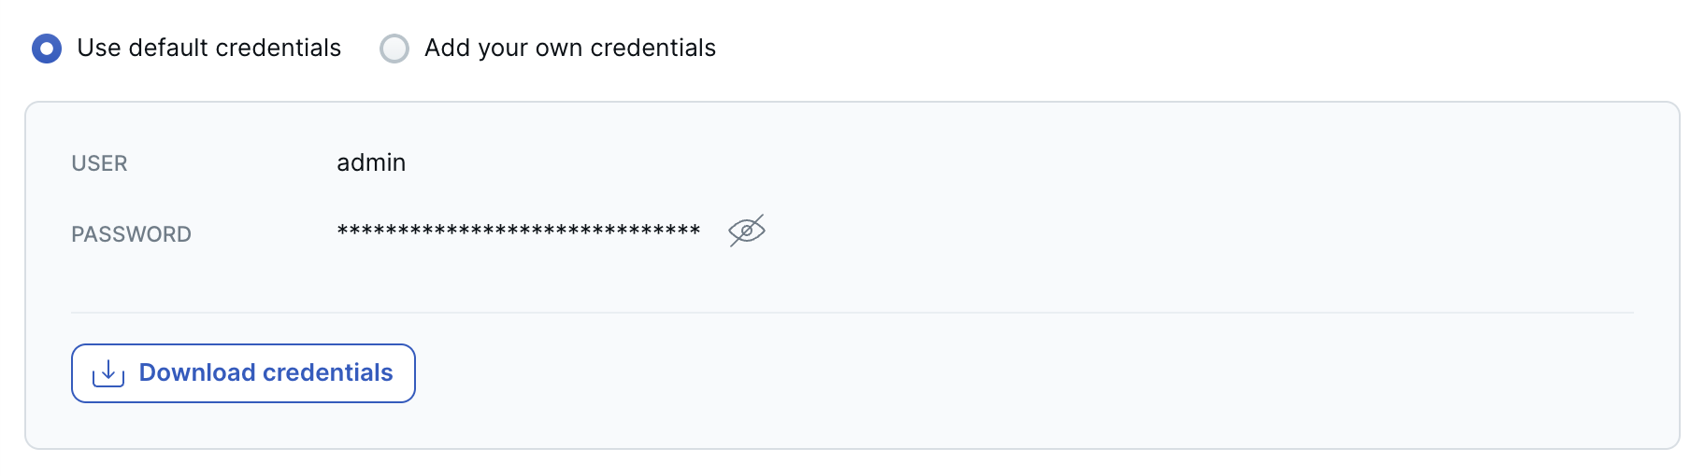Click the "Use default credentials" label text
This screenshot has height=476, width=1705.
[208, 48]
